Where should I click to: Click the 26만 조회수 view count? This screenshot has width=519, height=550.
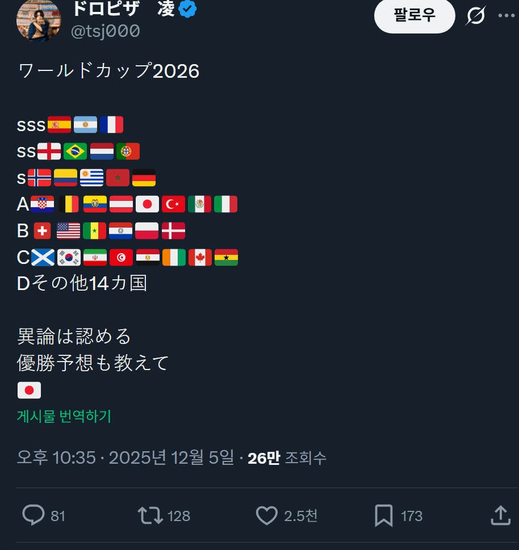(x=287, y=458)
